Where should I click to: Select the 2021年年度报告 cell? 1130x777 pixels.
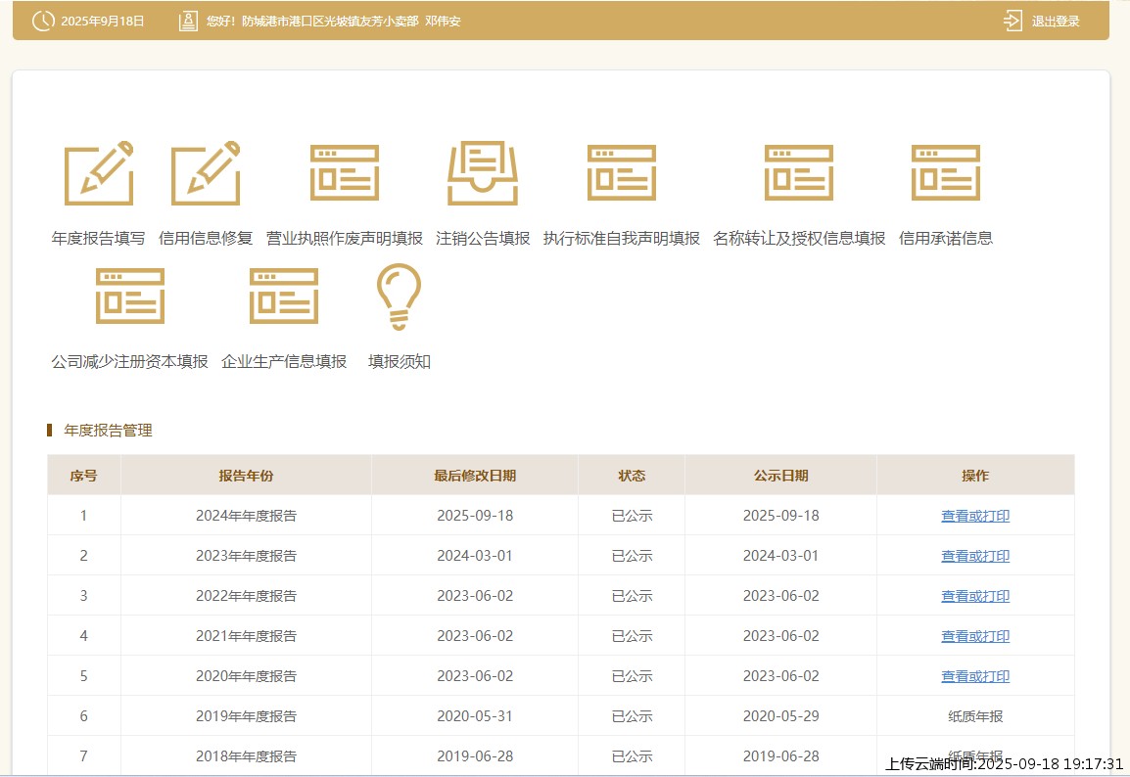click(246, 637)
